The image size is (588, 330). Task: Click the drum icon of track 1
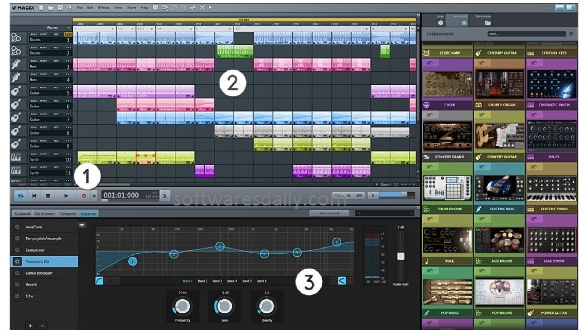pyautogui.click(x=16, y=37)
